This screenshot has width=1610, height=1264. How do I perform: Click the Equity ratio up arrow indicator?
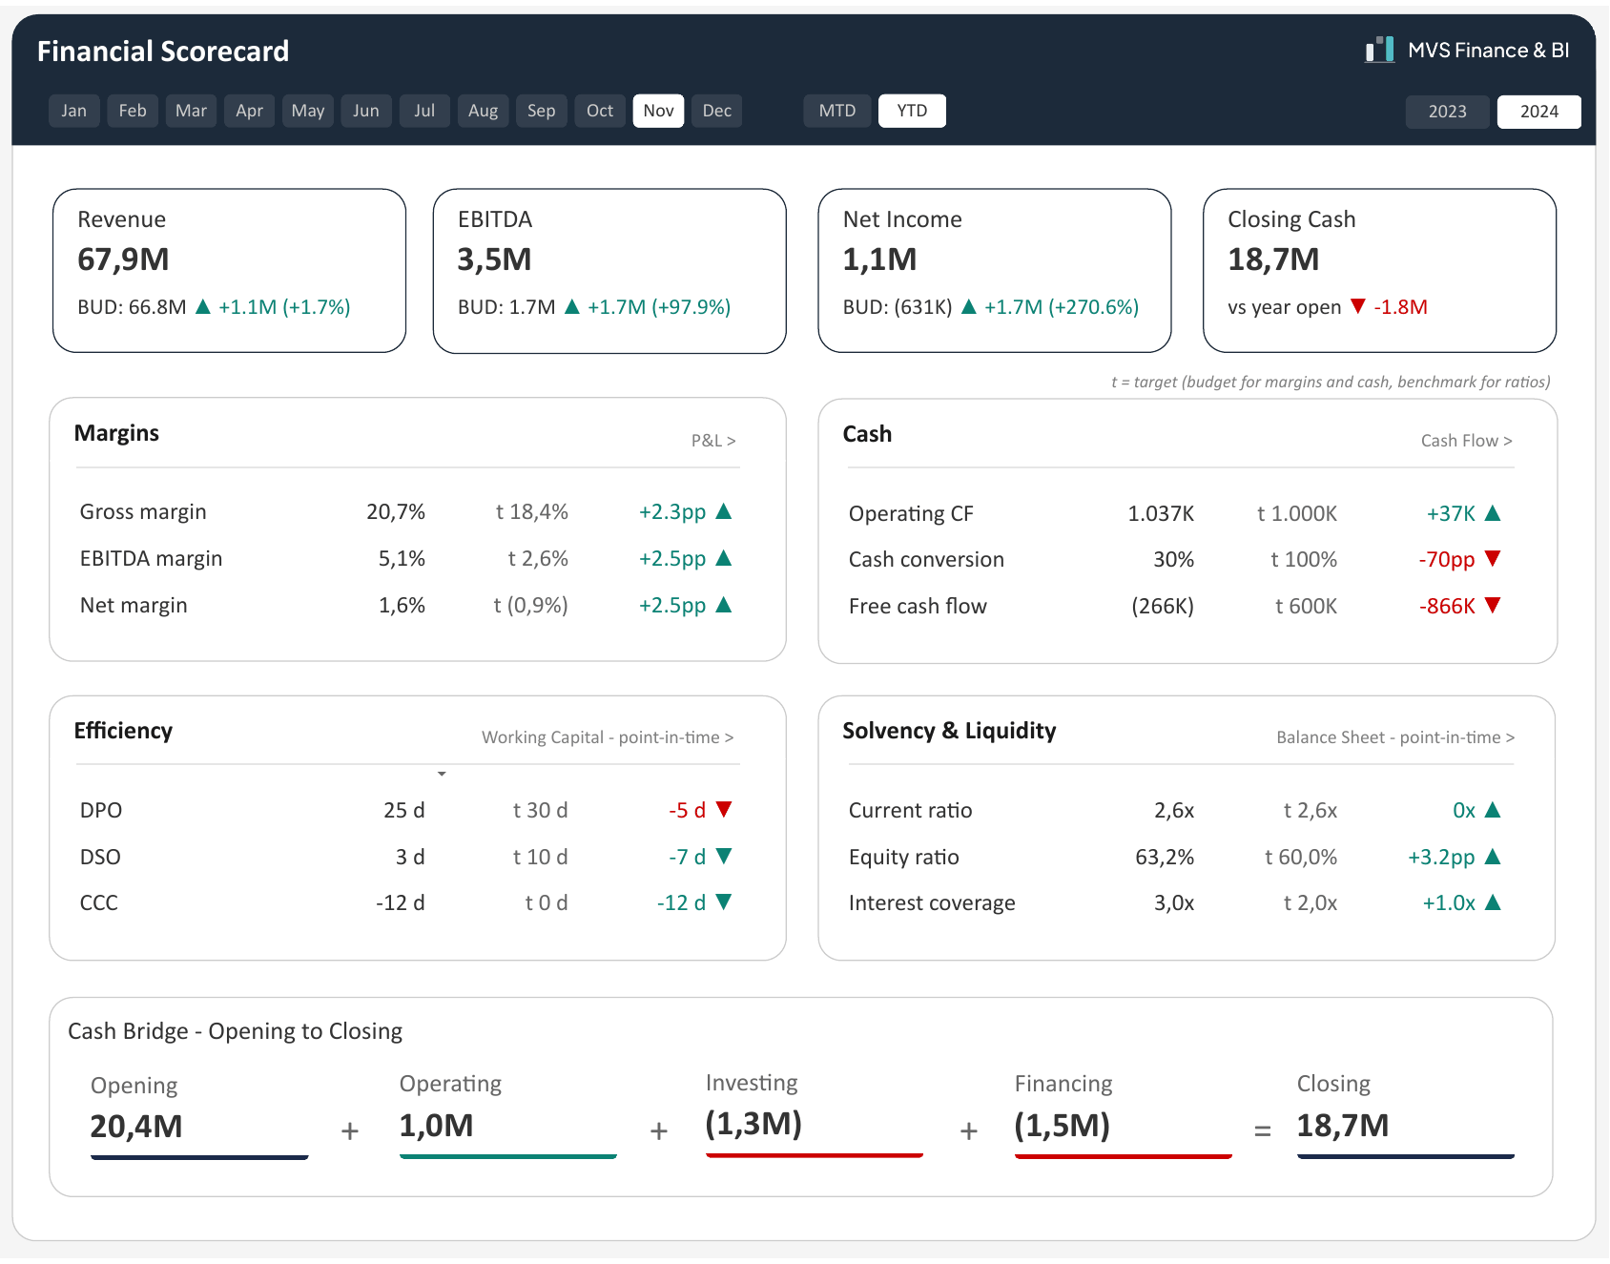coord(1494,857)
